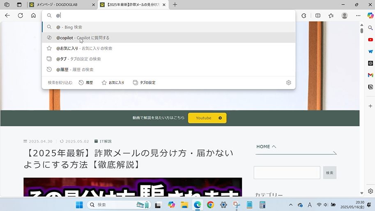This screenshot has height=211, width=375.
Task: Click the address bar settings gear
Action: tap(288, 83)
